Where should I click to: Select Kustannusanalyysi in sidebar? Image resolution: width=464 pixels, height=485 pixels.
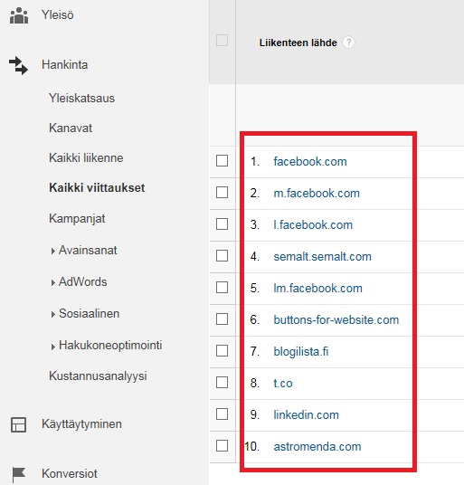tap(98, 376)
